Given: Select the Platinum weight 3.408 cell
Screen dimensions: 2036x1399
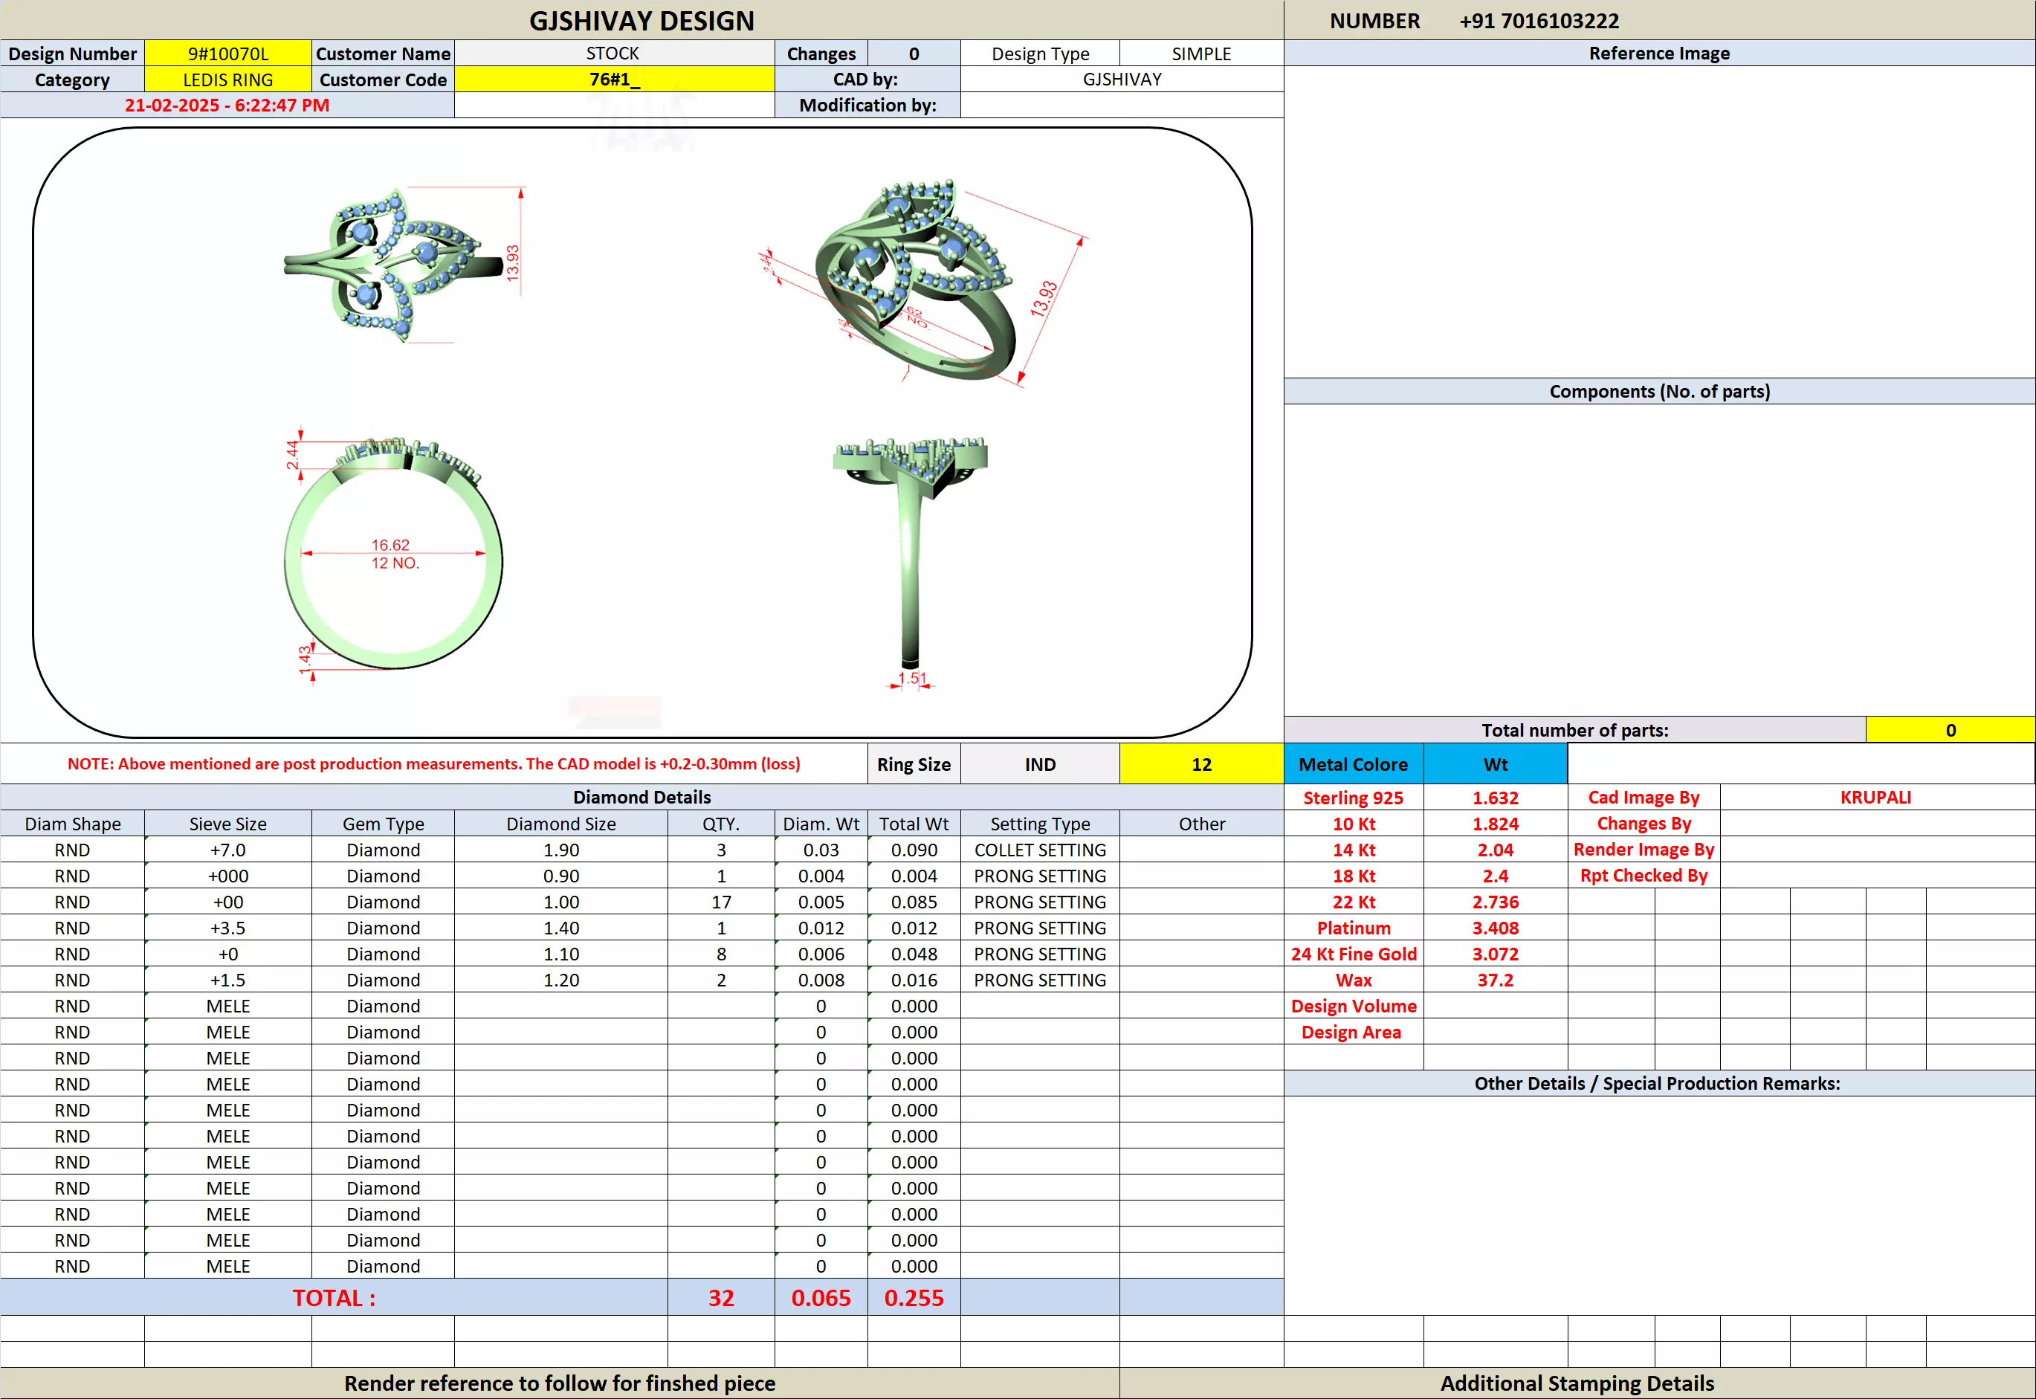Looking at the screenshot, I should (1494, 928).
